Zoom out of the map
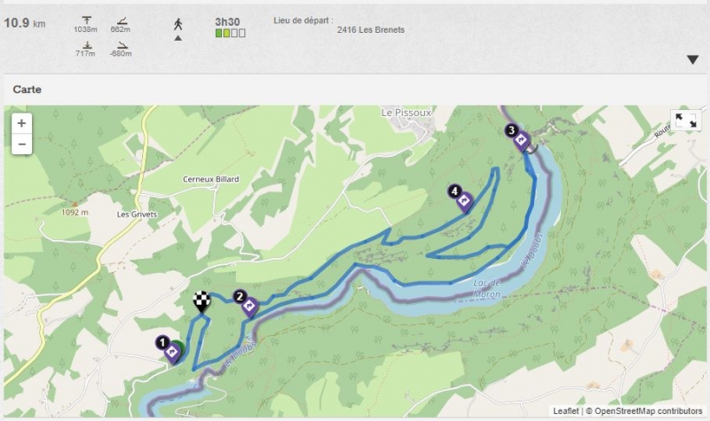Screen dimensions: 710x421 pyautogui.click(x=21, y=144)
